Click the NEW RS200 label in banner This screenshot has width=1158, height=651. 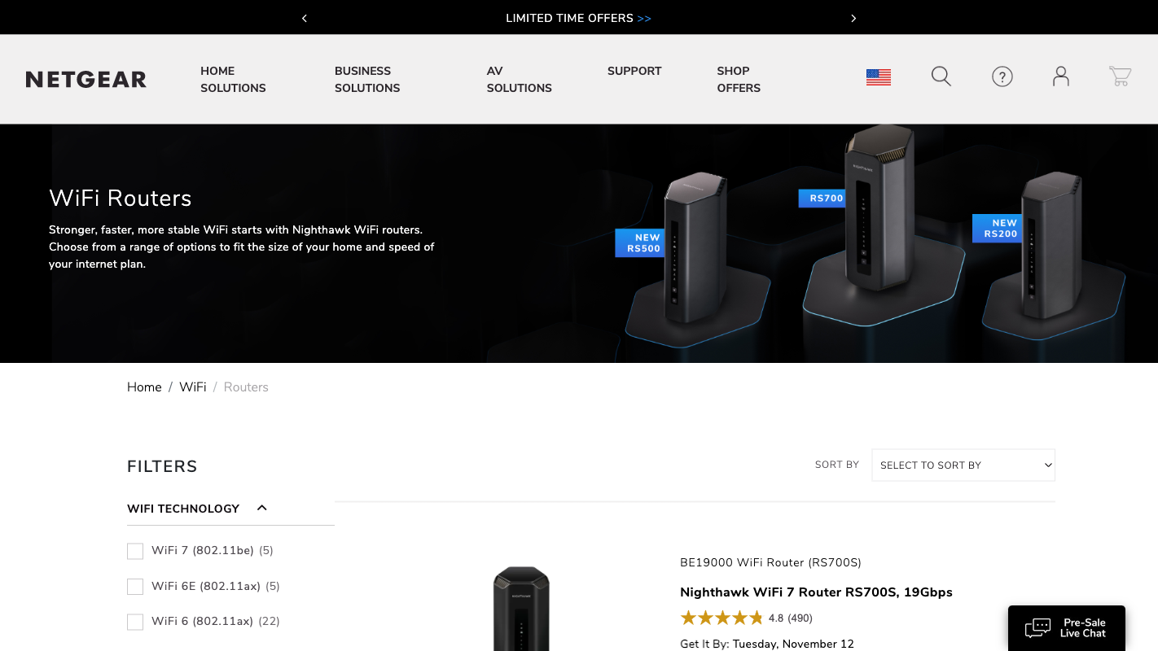click(997, 228)
